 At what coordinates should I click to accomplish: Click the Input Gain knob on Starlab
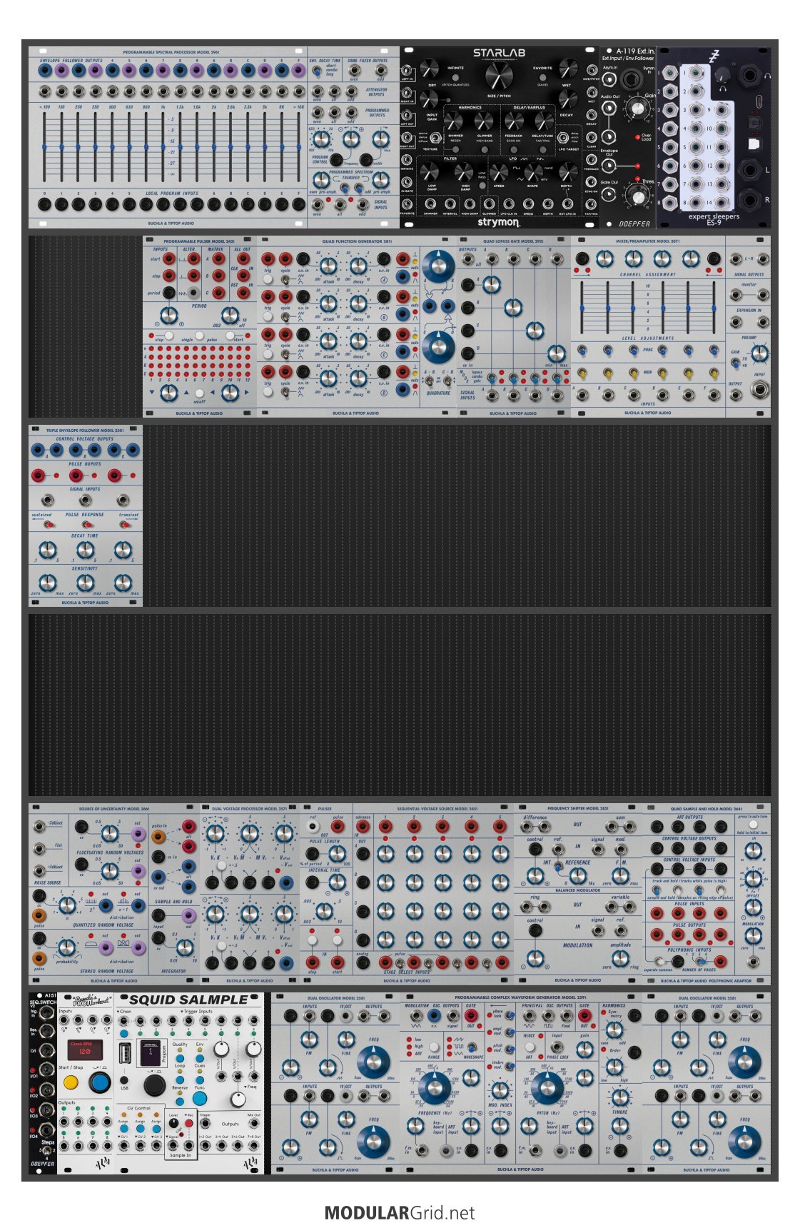pyautogui.click(x=429, y=99)
